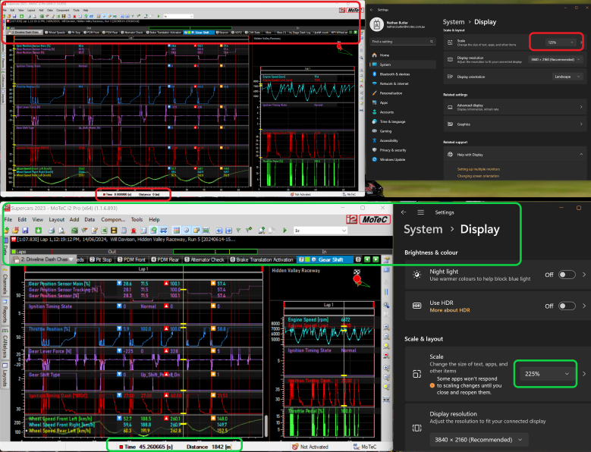Click green vertical bars icon in right MoTeC toolbar

386,292
